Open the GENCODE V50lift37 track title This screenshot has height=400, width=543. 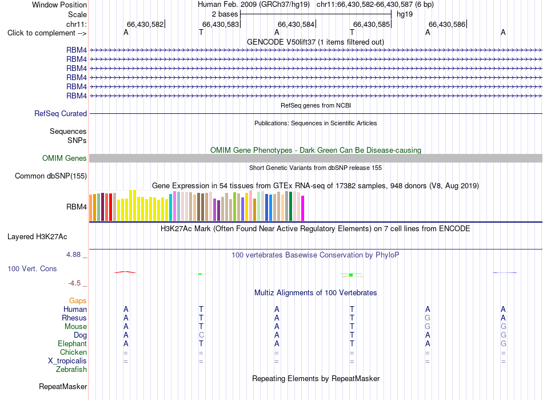(x=316, y=42)
